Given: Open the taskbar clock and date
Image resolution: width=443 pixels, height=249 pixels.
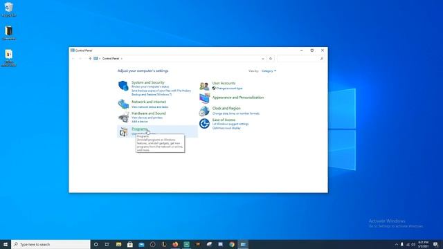Looking at the screenshot, I should pyautogui.click(x=423, y=244).
